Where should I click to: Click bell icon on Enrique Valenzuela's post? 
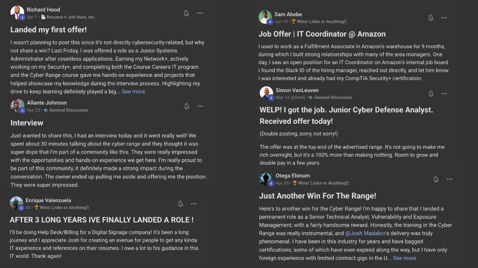(x=180, y=204)
